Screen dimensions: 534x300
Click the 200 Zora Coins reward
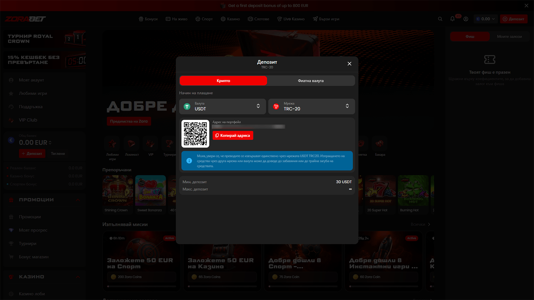pyautogui.click(x=142, y=277)
